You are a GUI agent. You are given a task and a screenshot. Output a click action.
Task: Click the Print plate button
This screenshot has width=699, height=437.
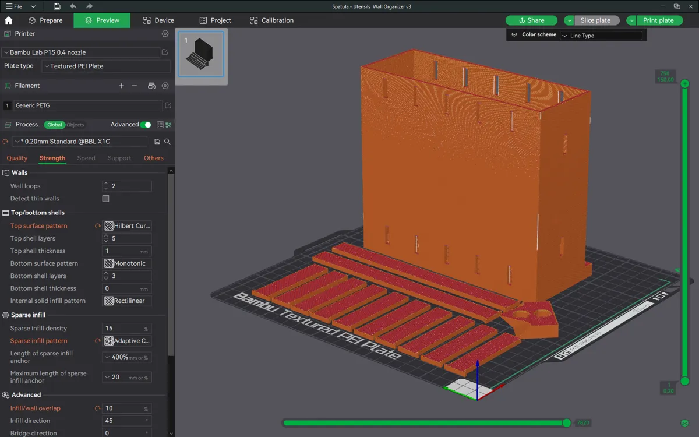[661, 20]
